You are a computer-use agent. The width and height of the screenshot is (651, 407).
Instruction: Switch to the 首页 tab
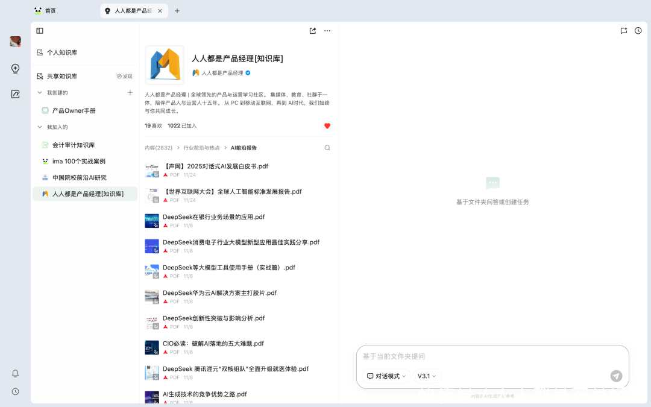[x=50, y=11]
